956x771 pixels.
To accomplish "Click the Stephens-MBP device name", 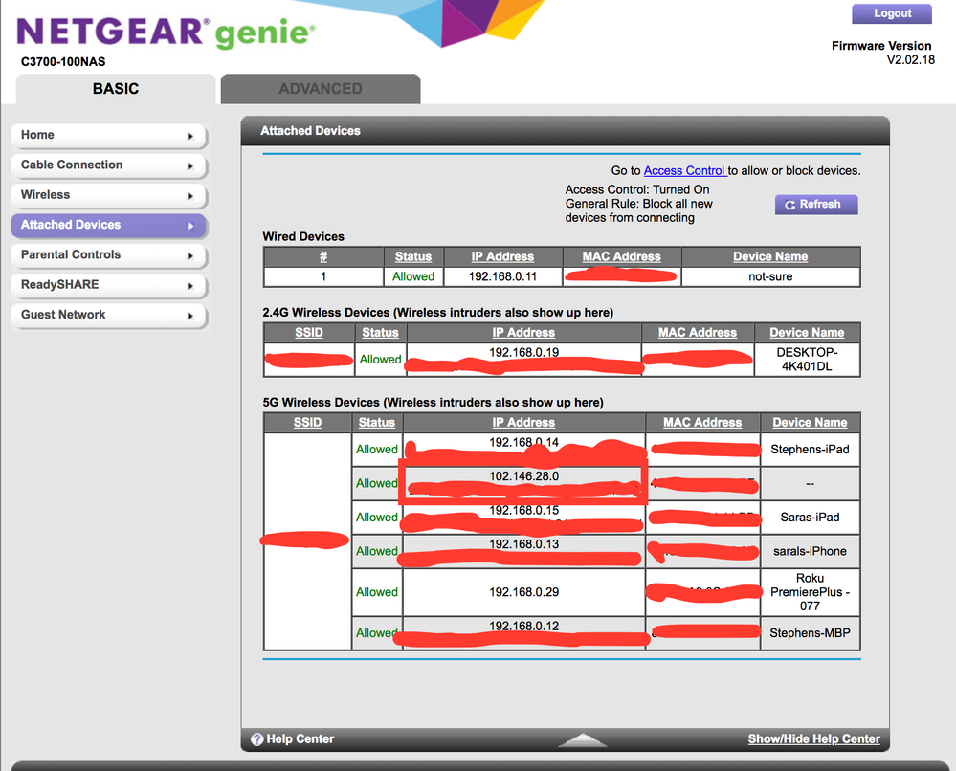I will (810, 632).
